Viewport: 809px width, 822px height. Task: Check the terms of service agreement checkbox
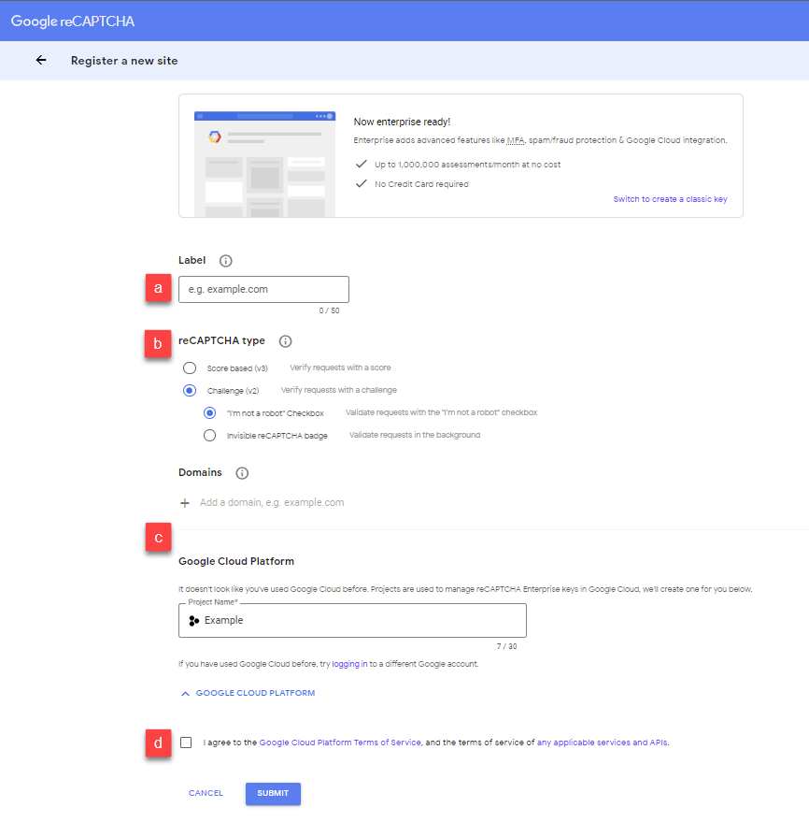(x=186, y=742)
